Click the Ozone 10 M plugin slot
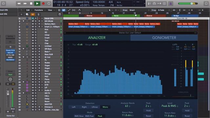Screen dimensions: 210x118 coord(10,50)
